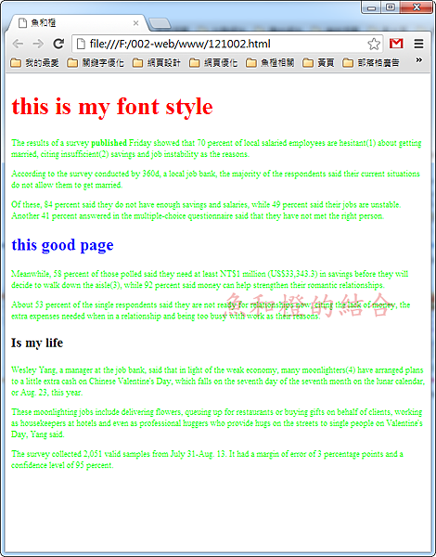Open the 部落格廣告 bookmark folder
This screenshot has height=557, width=436.
pyautogui.click(x=371, y=63)
